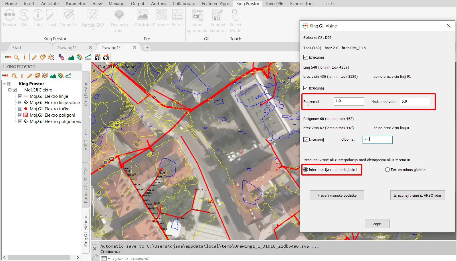
Task: Click the Nadzemni vodi value input field
Action: click(x=415, y=102)
